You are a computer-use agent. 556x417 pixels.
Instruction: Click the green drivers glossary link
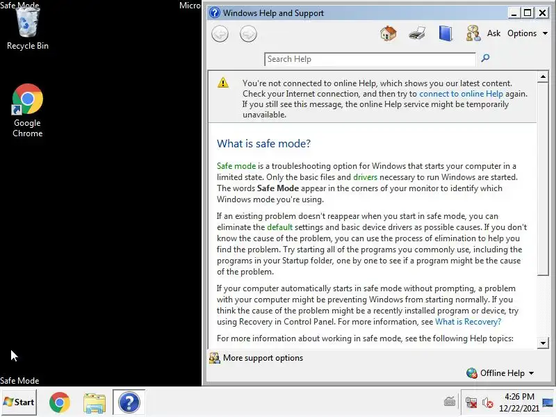tap(366, 177)
